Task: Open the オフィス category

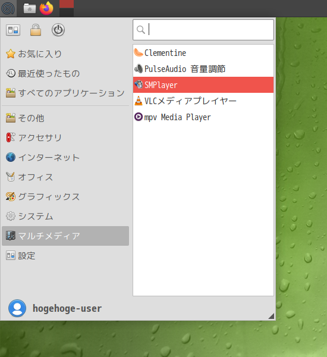Action: 65,177
